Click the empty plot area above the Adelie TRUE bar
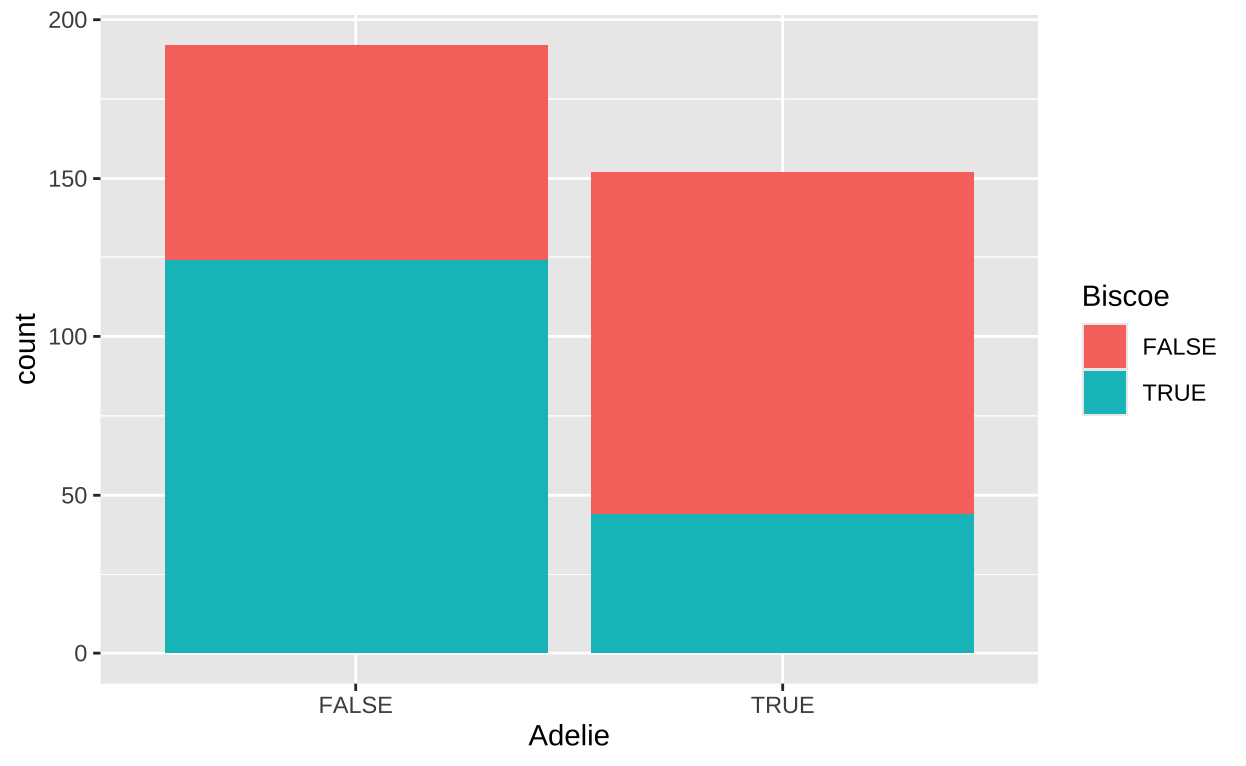Viewport: 1246px width, 766px height. point(783,95)
